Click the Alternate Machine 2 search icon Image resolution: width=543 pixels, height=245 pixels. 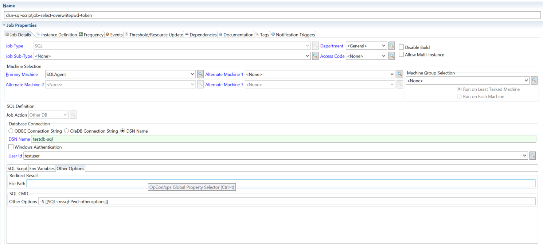(200, 85)
